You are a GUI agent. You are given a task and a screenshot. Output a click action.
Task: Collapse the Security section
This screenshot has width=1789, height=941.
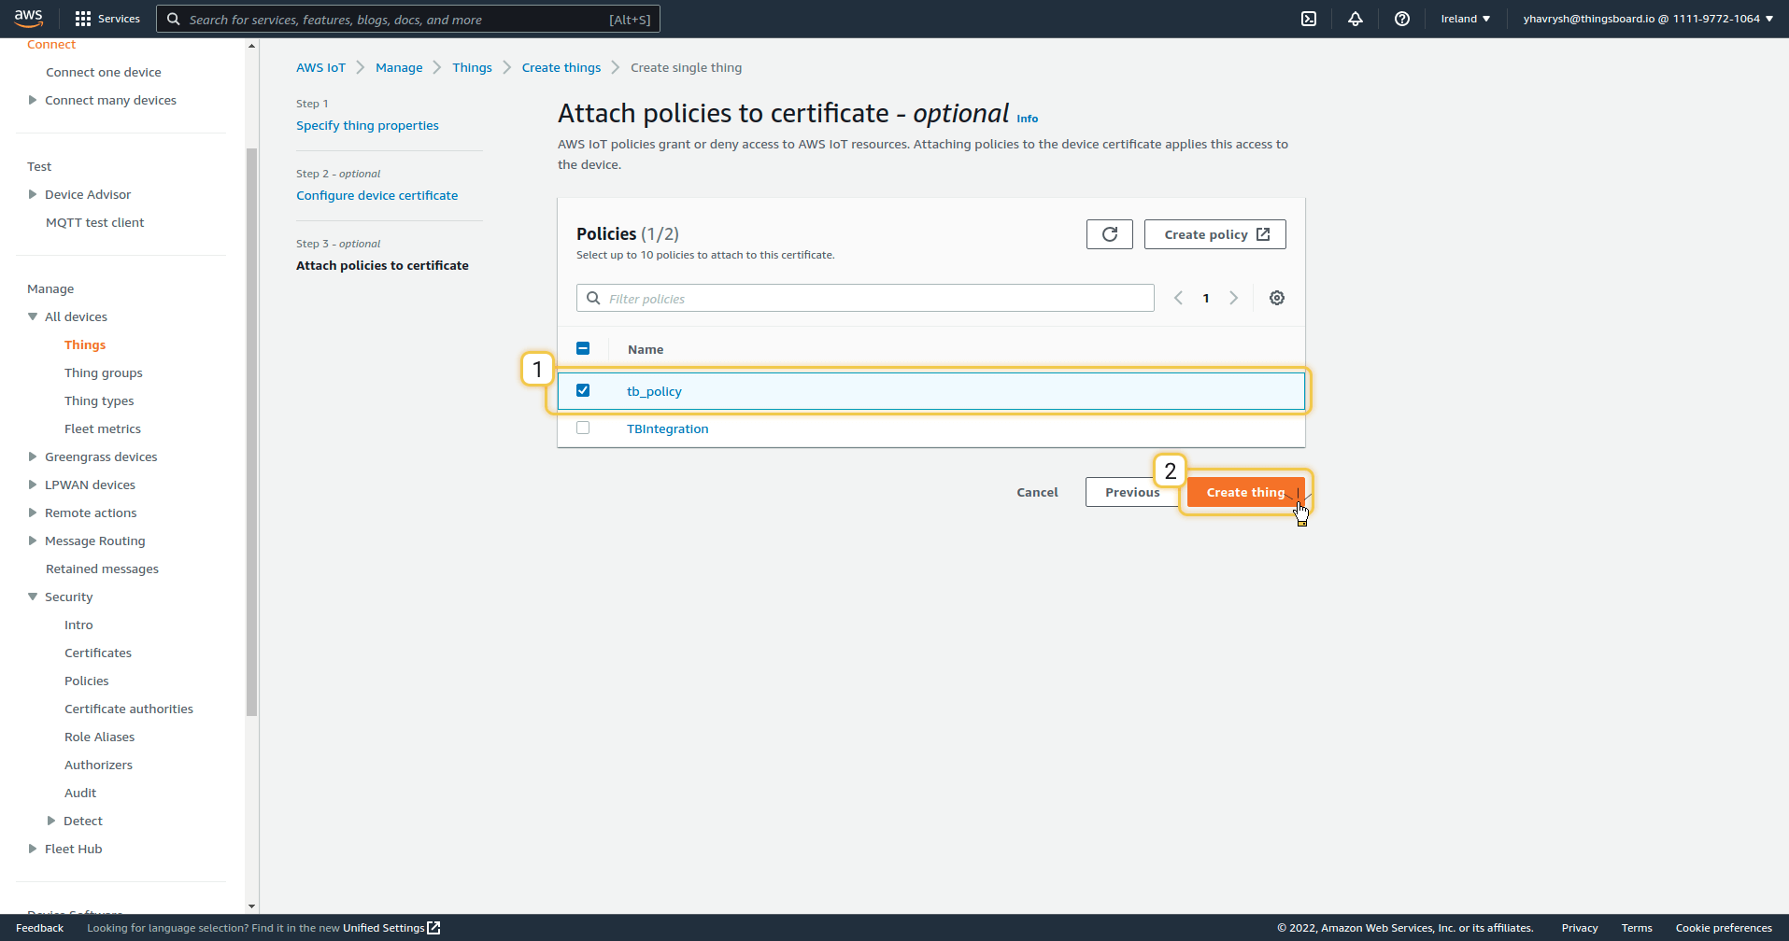tap(33, 597)
